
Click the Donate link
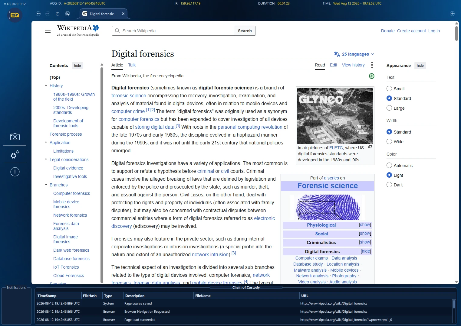388,31
